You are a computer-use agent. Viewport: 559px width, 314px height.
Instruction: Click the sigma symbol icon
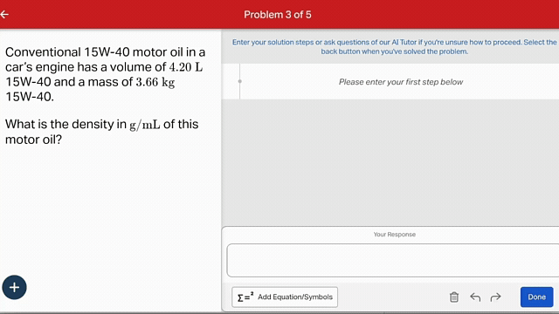(x=245, y=297)
